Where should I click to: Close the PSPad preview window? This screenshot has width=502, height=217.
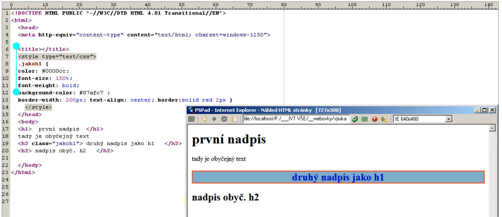tap(491, 110)
